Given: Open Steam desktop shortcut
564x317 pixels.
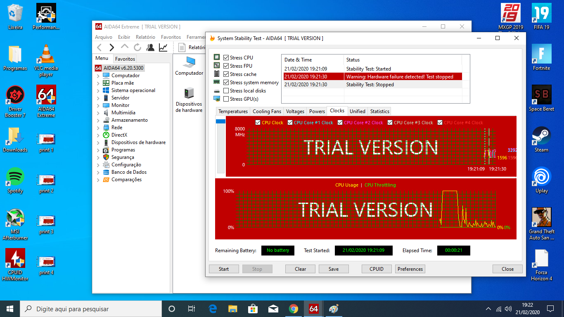Looking at the screenshot, I should [x=541, y=140].
